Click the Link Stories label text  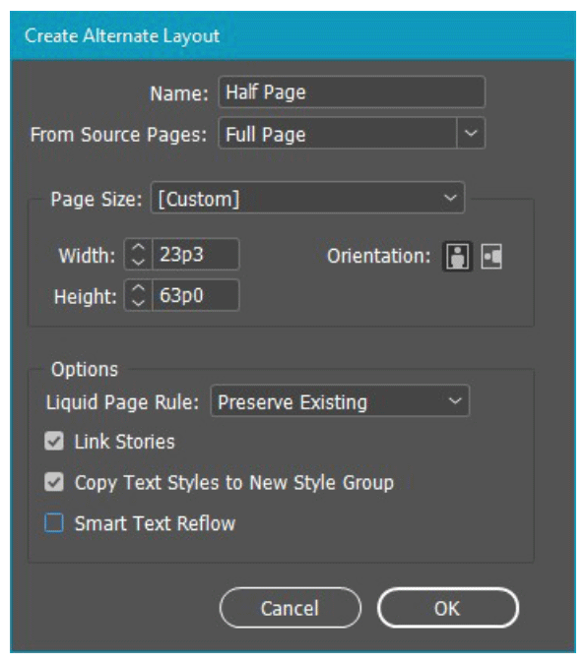[124, 442]
